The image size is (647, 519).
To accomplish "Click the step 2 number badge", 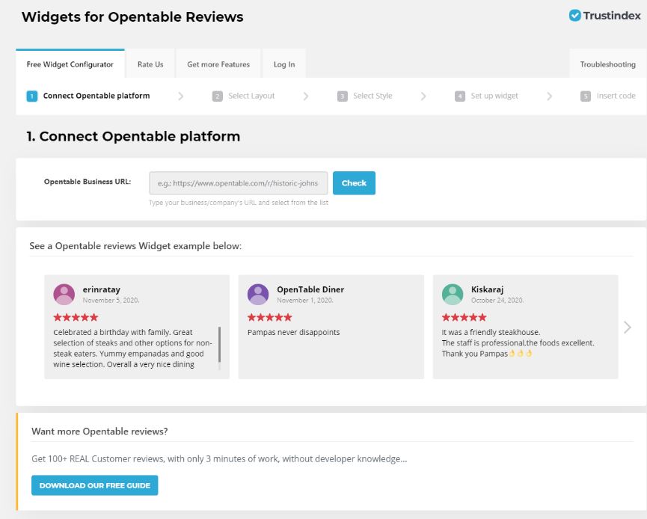I will (218, 96).
